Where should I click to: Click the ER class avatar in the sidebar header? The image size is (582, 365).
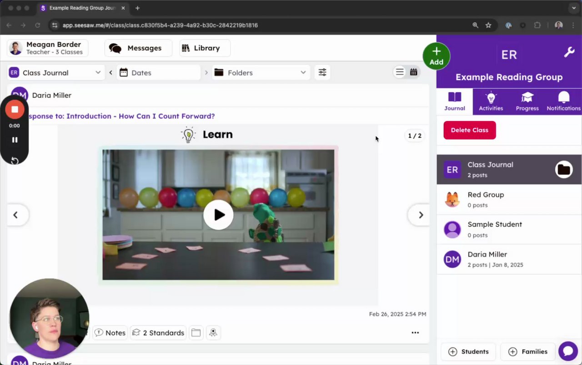(509, 55)
